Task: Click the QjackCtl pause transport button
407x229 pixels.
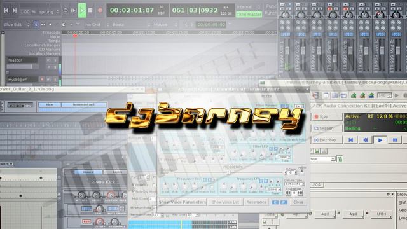Action: point(395,140)
